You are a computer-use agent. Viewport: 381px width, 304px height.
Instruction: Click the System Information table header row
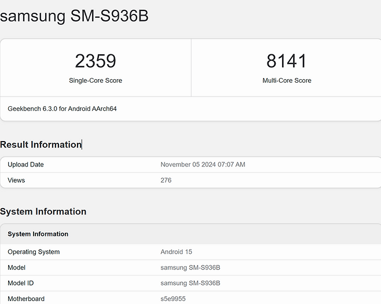click(x=38, y=234)
